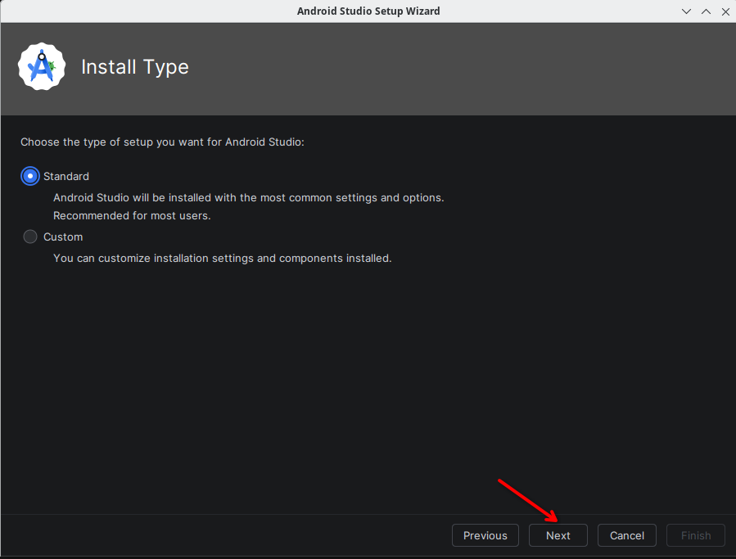Screen dimensions: 736x559
Task: Click the Next button
Action: tap(558, 535)
